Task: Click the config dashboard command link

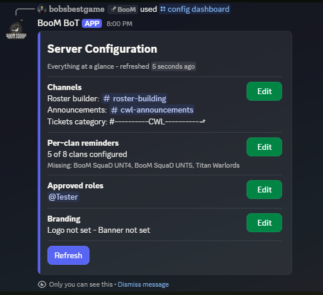Action: 194,9
